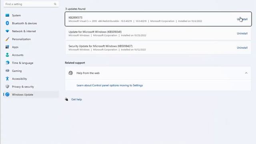Open Privacy & security settings
This screenshot has width=256, height=144.
(31, 86)
